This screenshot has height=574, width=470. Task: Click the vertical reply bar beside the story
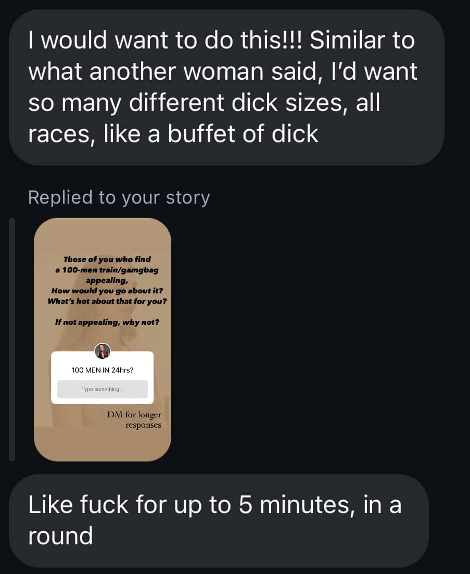[11, 340]
